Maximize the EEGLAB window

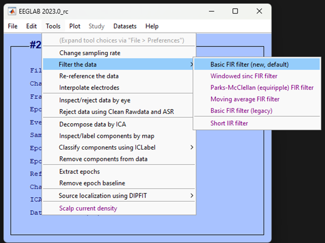tap(235, 11)
